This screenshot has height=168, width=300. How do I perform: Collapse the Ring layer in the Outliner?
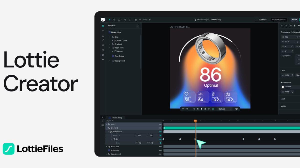[110, 37]
